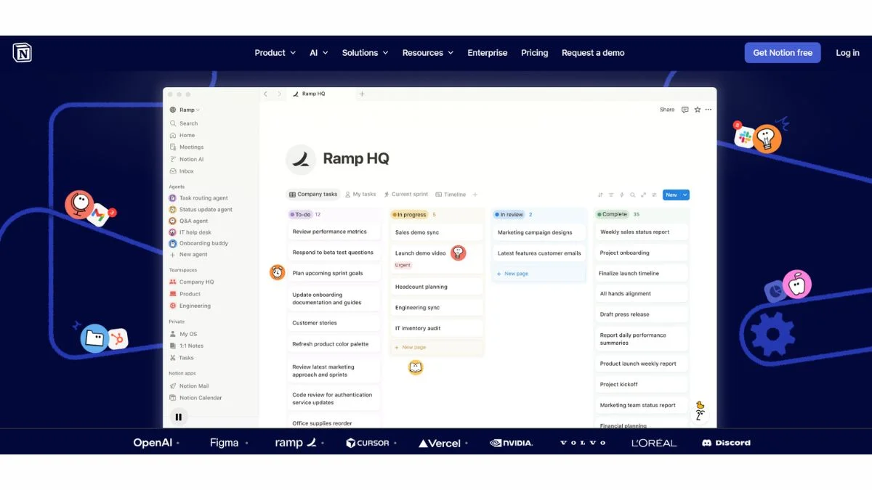Open view settings sliders icon in toolbar
The height and width of the screenshot is (490, 872).
(655, 195)
